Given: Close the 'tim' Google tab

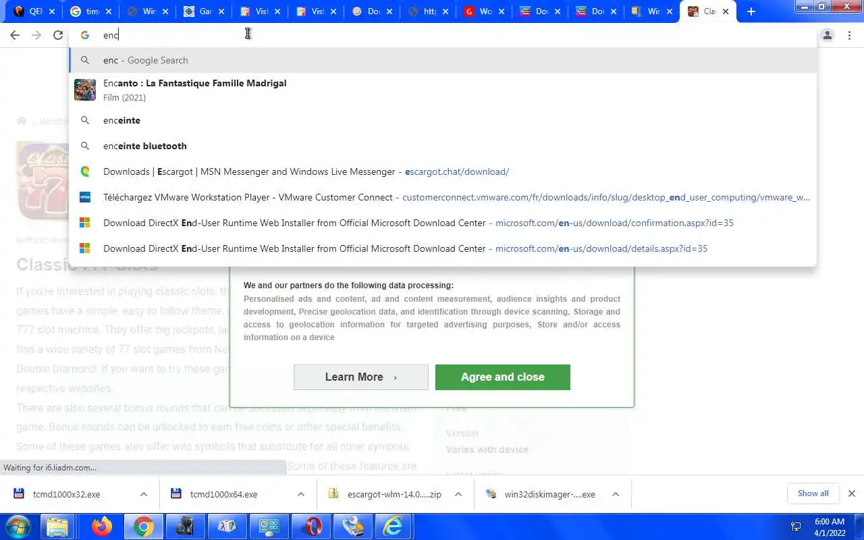Looking at the screenshot, I should (109, 11).
